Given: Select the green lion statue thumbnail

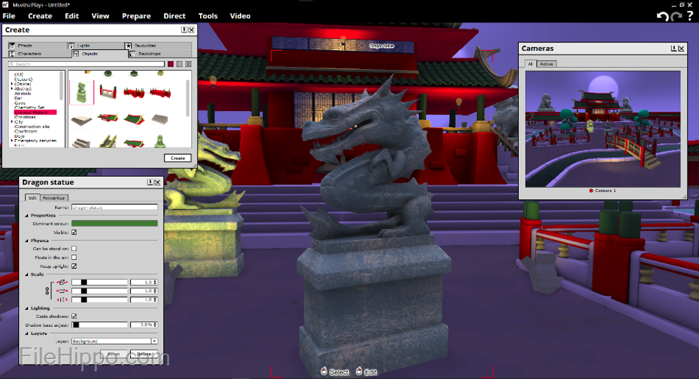Looking at the screenshot, I should (160, 141).
